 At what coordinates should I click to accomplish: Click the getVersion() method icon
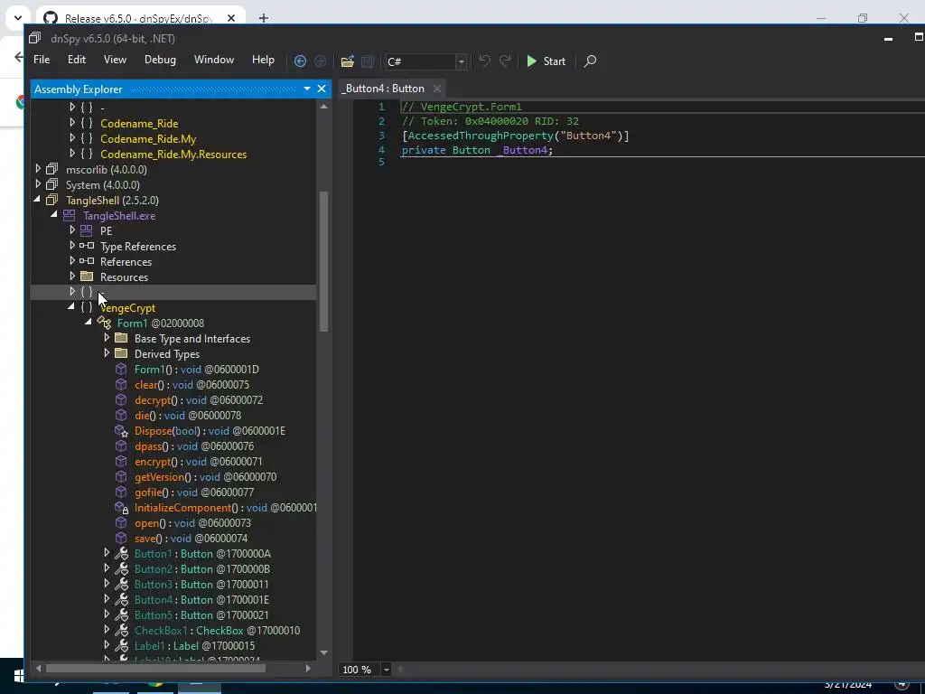121,476
